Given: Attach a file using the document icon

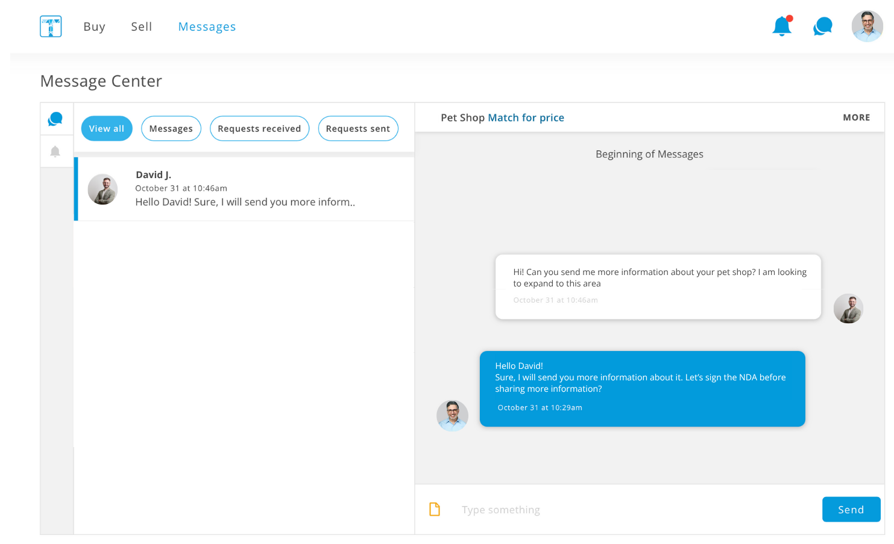Looking at the screenshot, I should click(435, 510).
